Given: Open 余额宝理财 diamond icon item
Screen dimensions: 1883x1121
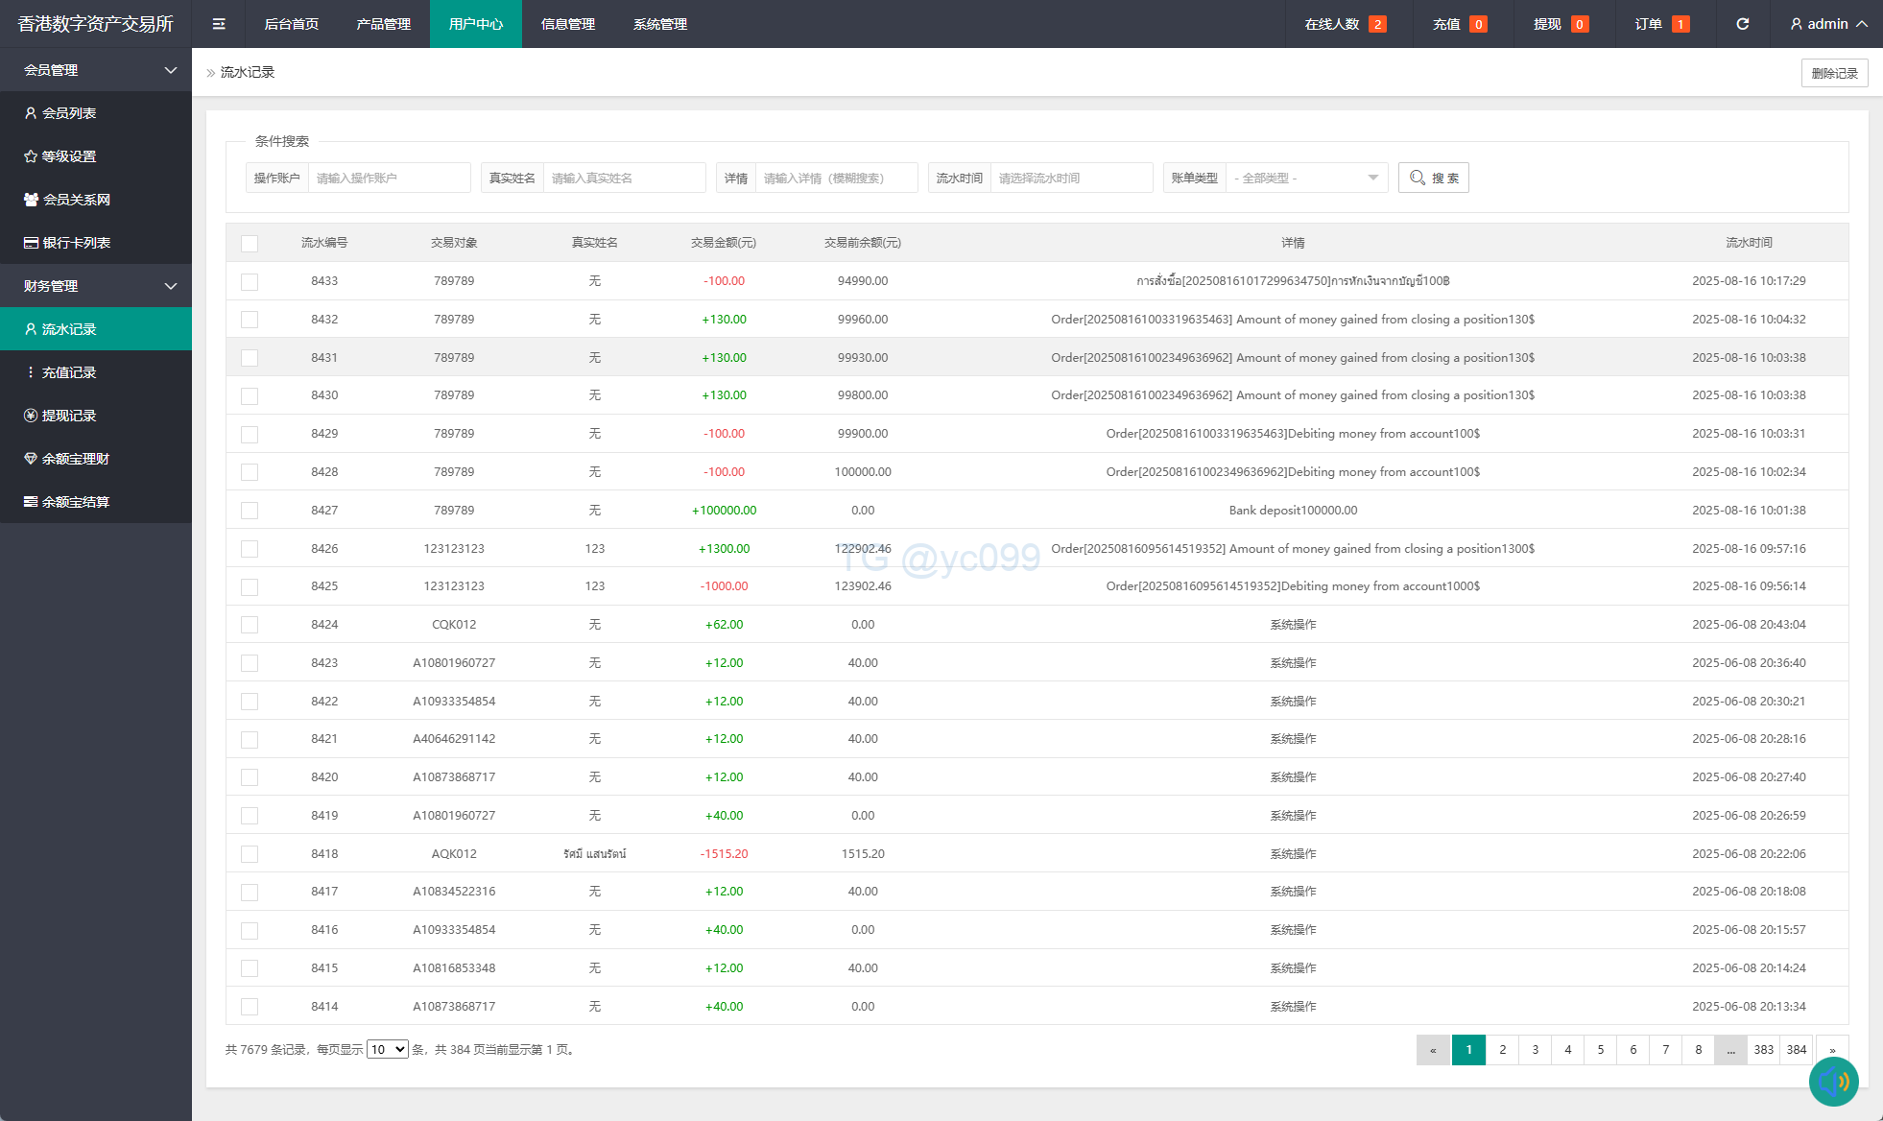Looking at the screenshot, I should pos(31,459).
